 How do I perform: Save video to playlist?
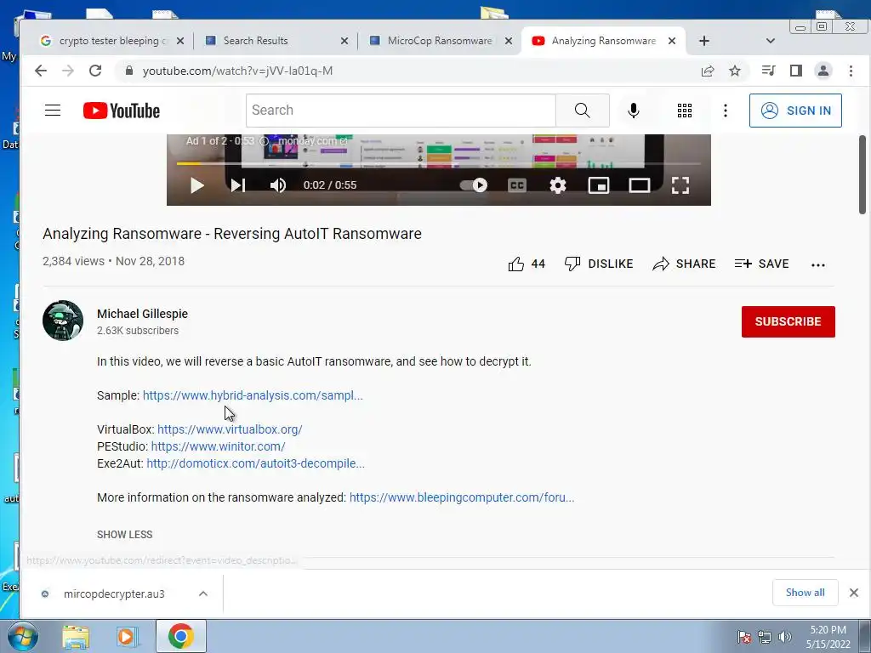[761, 264]
